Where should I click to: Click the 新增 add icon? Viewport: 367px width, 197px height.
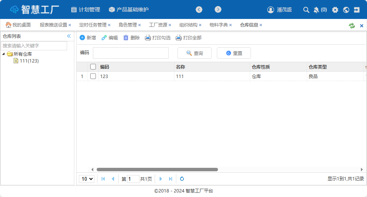click(x=82, y=38)
